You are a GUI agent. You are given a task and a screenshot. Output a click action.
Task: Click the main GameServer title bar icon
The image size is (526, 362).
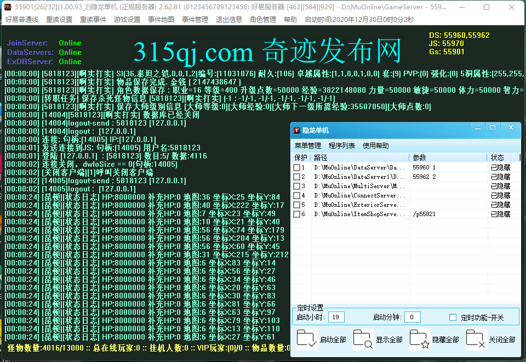(8, 7)
